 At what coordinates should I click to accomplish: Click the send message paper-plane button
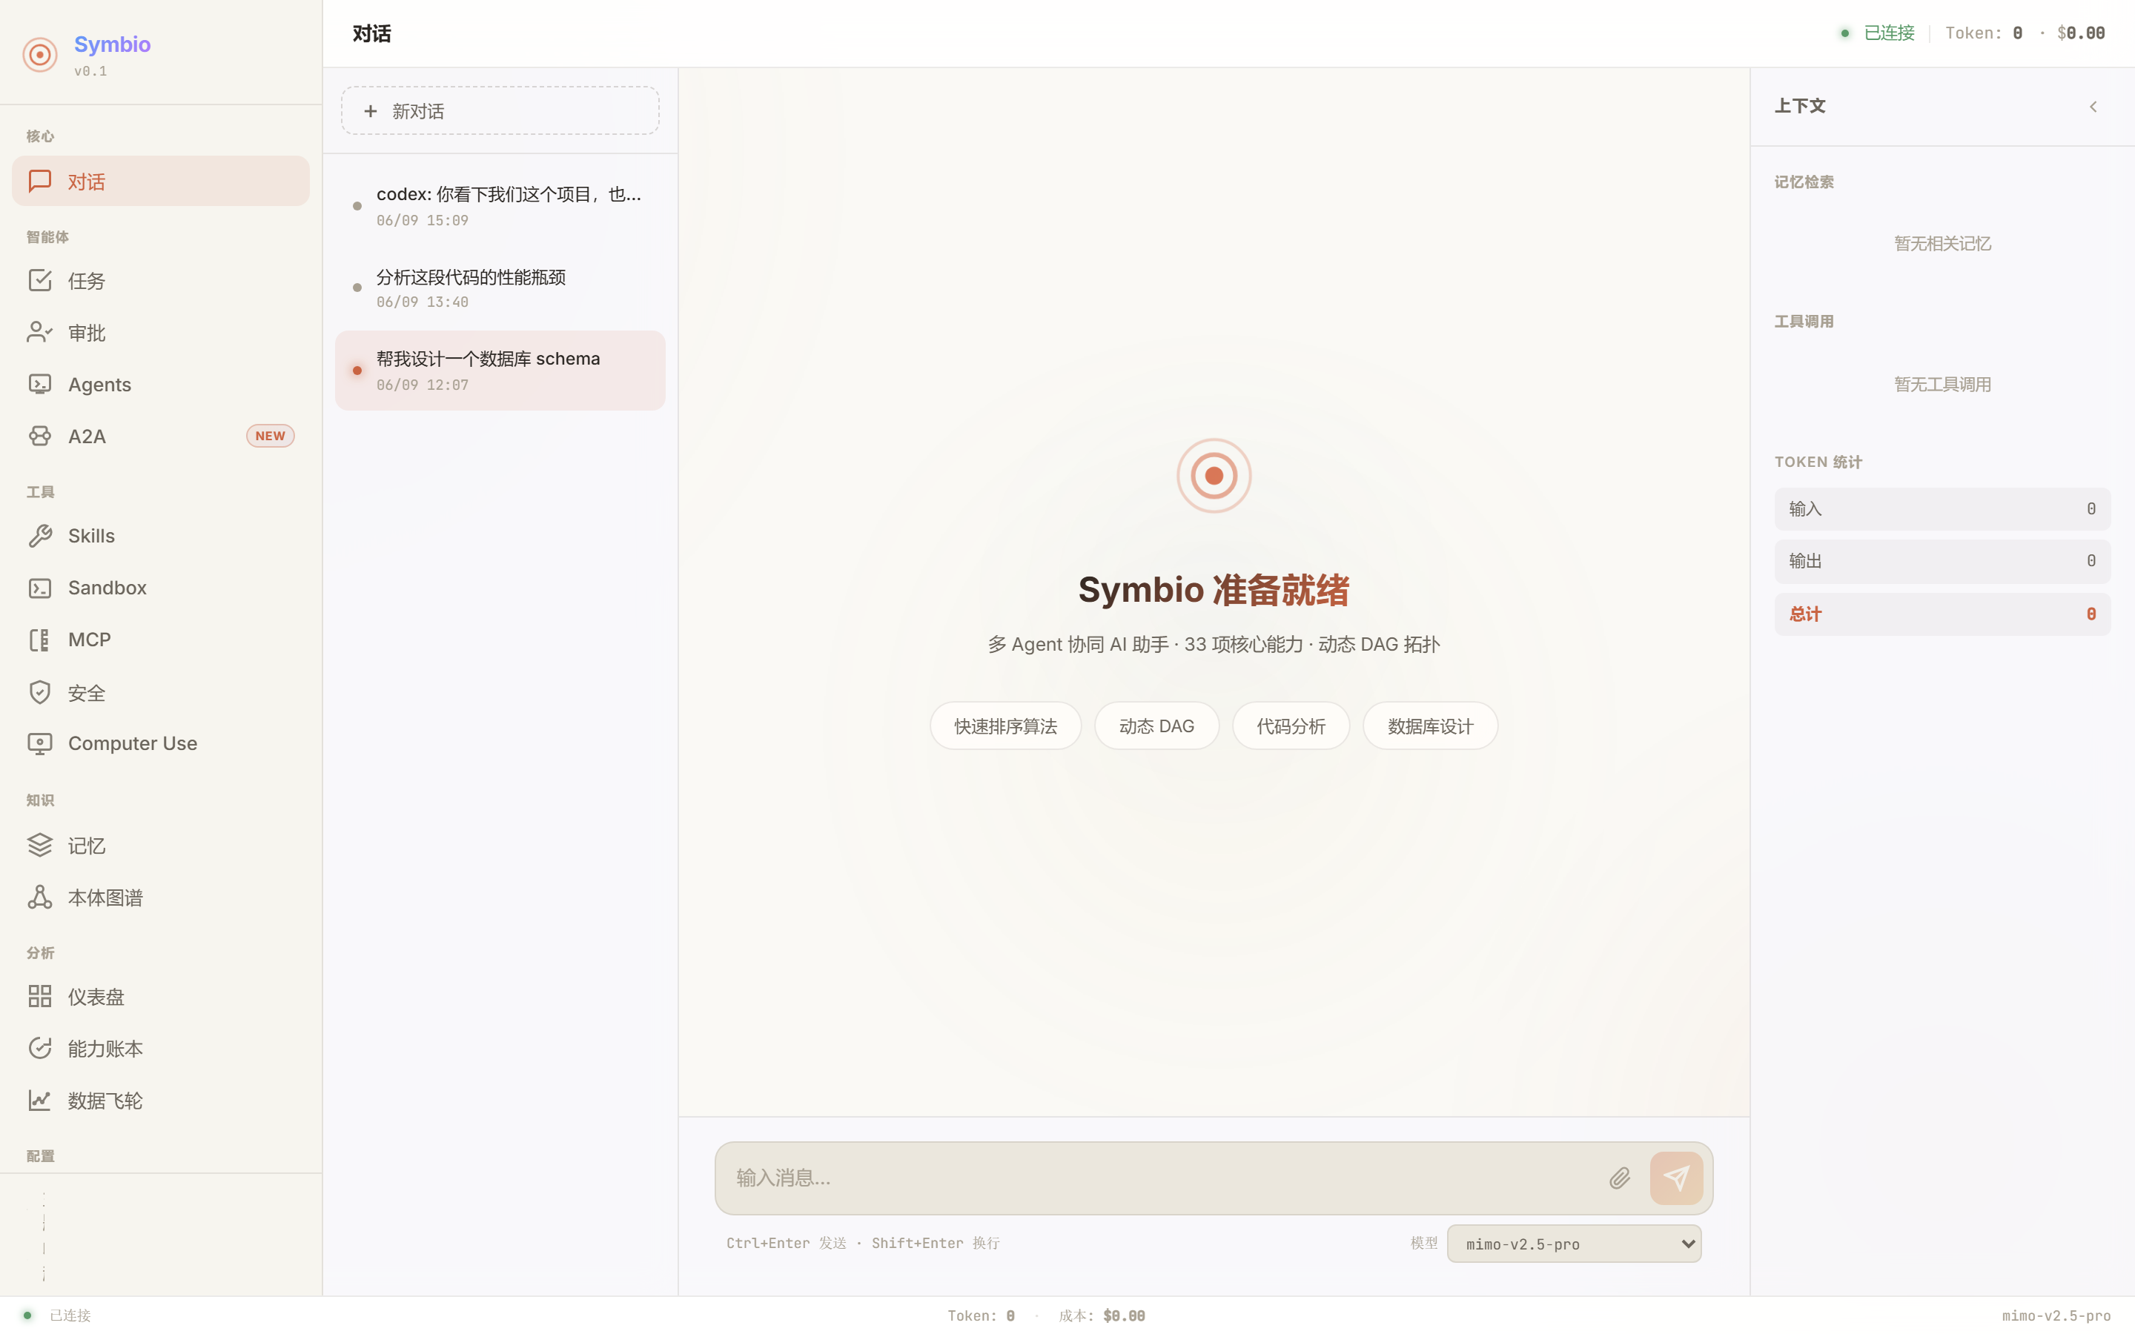click(1676, 1178)
